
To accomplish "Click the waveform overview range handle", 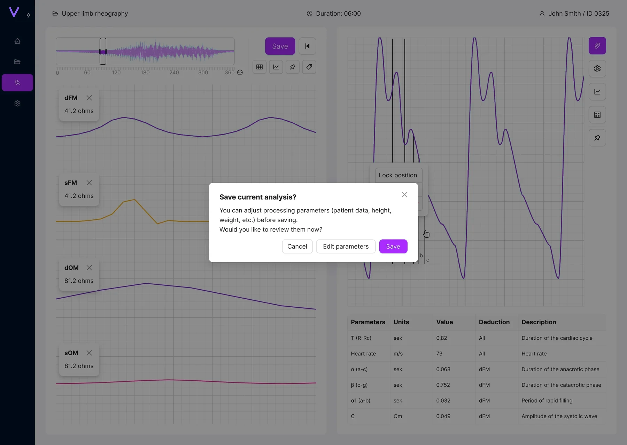I will (x=103, y=51).
